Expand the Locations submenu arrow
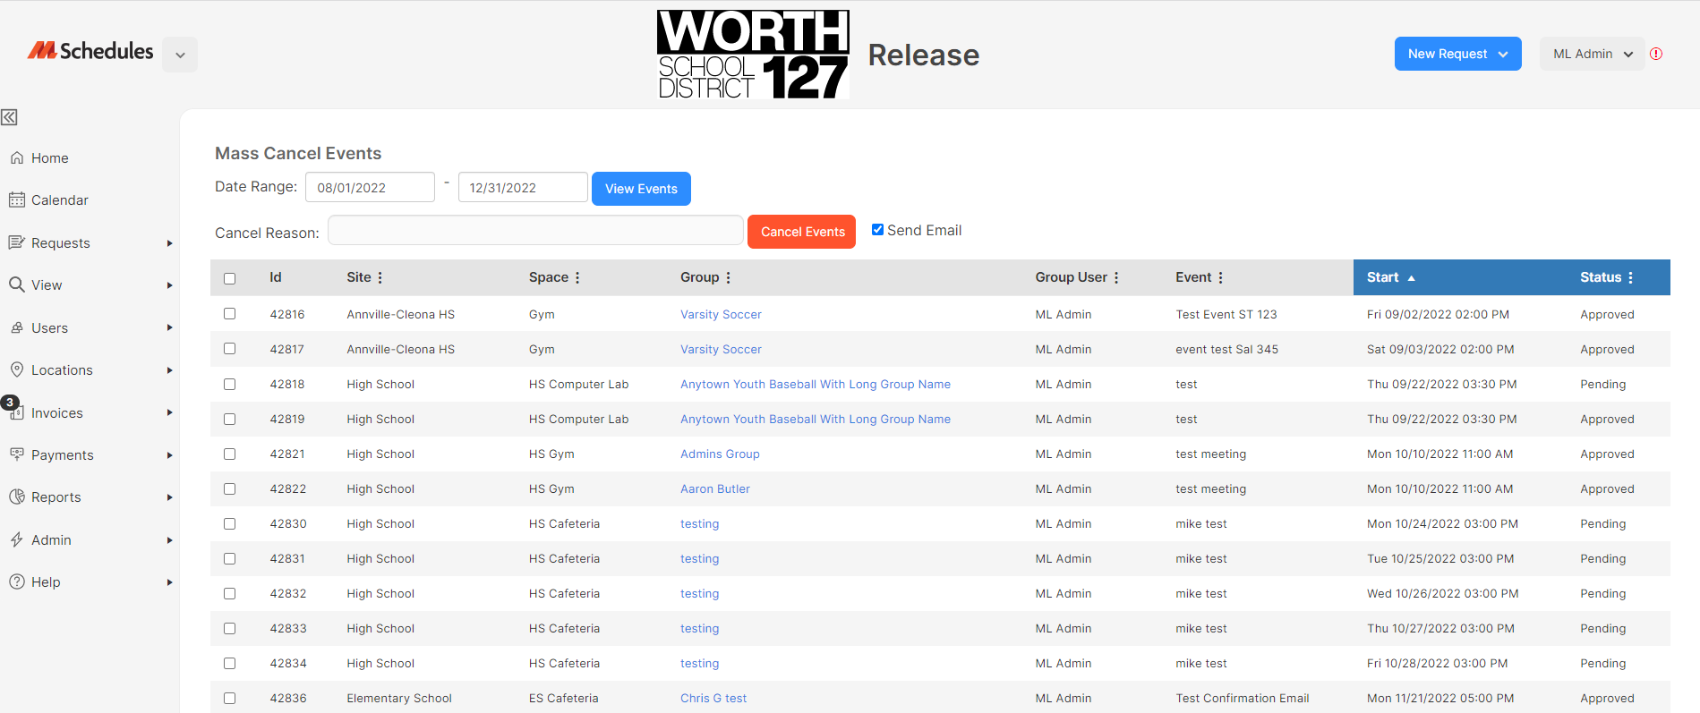Screen dimensions: 1700x713 click(x=169, y=370)
